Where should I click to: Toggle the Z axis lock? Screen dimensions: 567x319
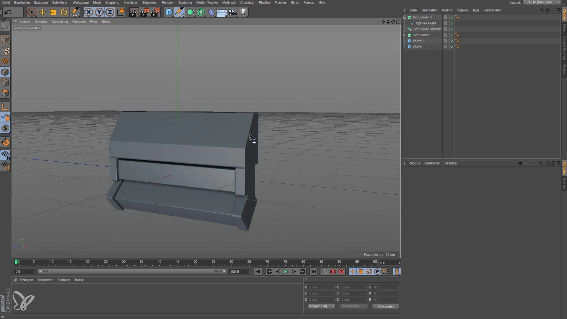click(x=110, y=12)
